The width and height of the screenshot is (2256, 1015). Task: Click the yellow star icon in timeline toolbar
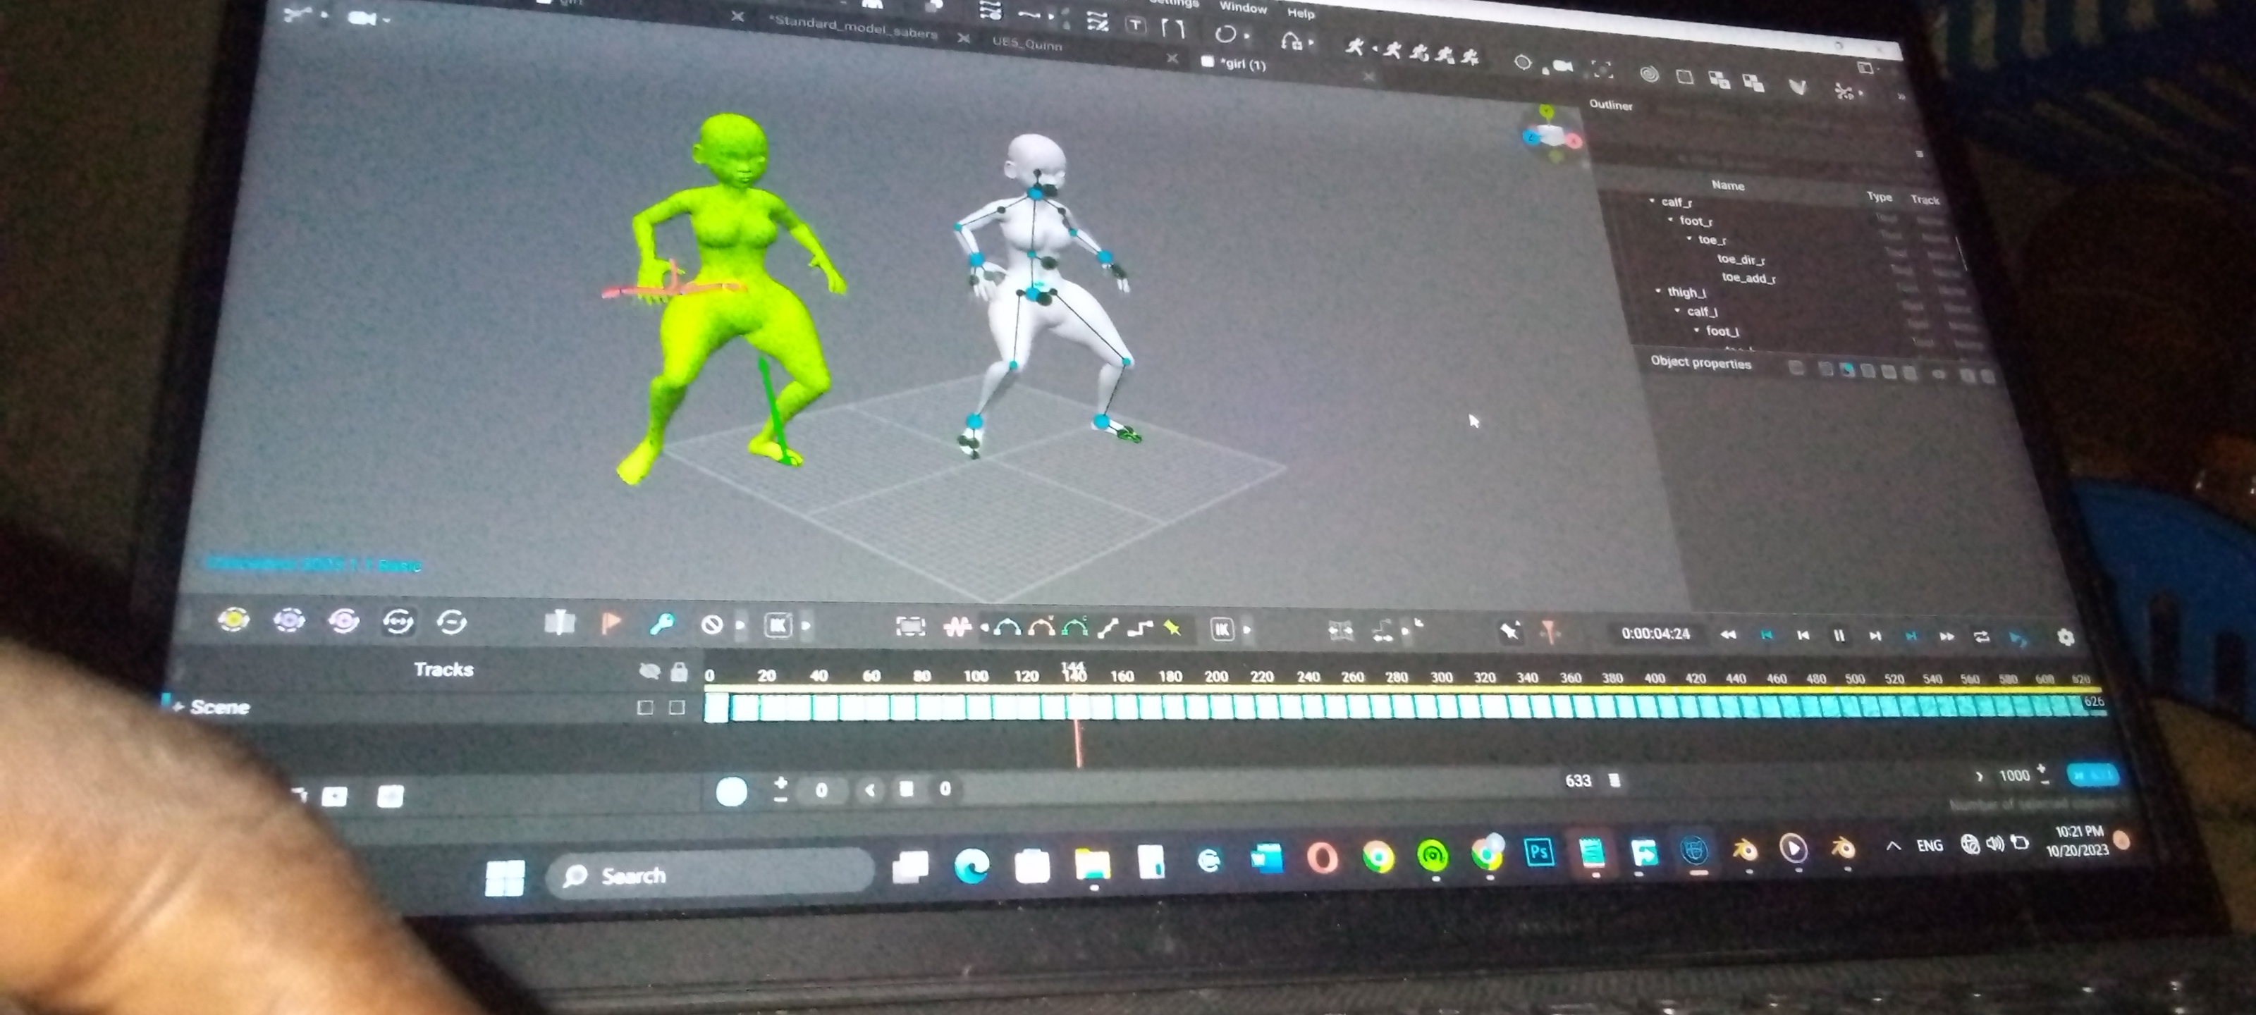pos(1172,628)
